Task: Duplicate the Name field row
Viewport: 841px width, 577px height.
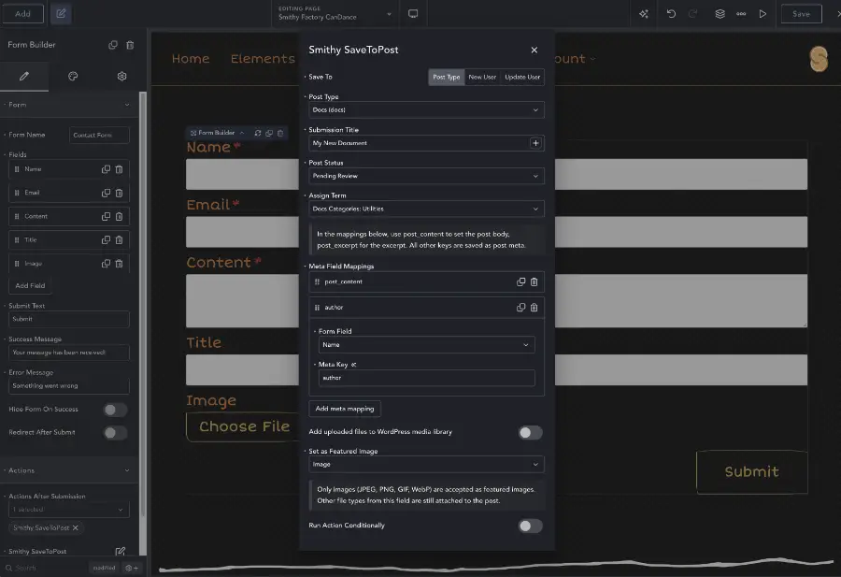Action: coord(106,169)
